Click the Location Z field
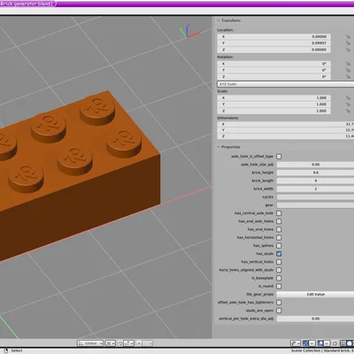354x354 pixels. pos(273,50)
